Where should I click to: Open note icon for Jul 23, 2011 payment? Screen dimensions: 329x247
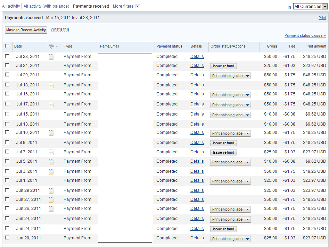coord(51,57)
